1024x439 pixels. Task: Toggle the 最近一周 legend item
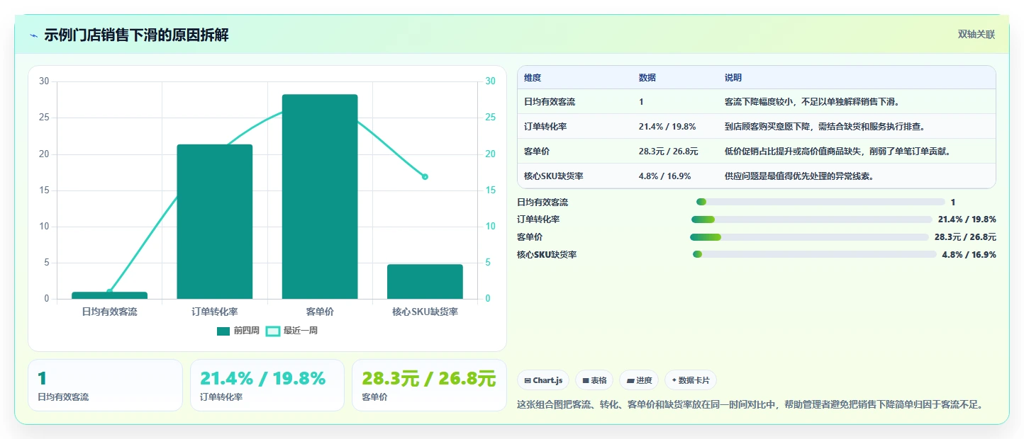291,331
